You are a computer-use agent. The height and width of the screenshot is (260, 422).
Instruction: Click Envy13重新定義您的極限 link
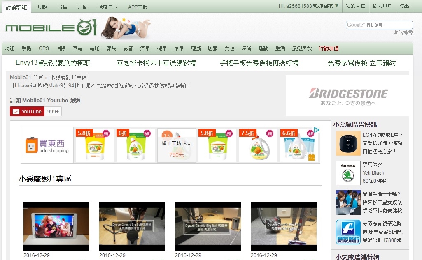click(53, 63)
